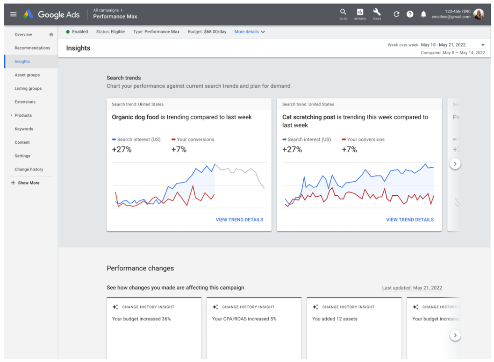View trend details for Cat scratching post

409,220
